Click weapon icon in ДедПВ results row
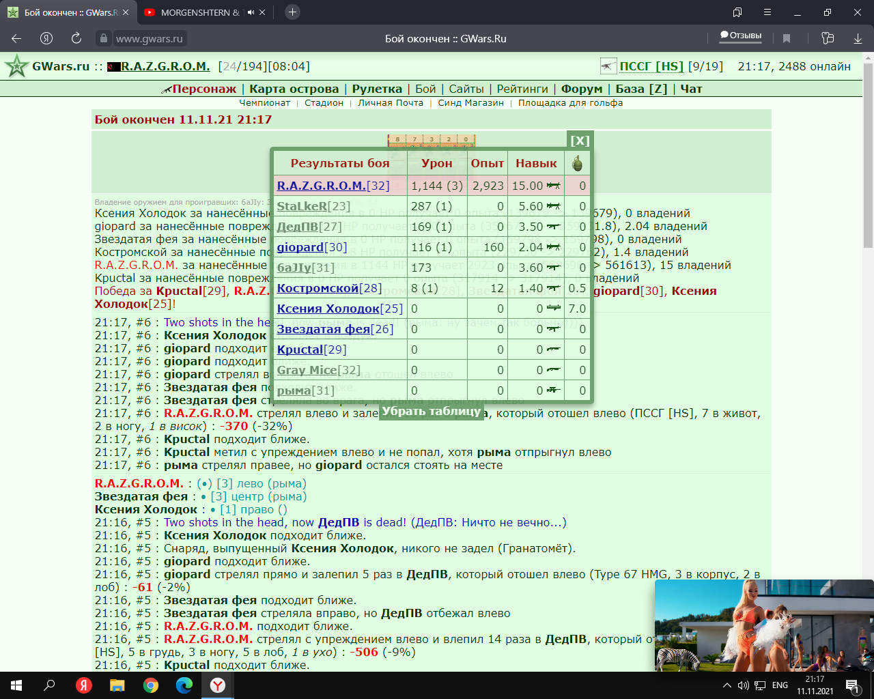The image size is (874, 699). tap(553, 227)
